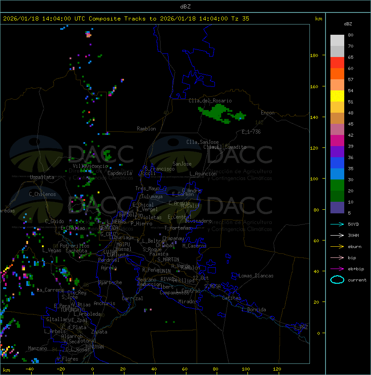Click the yellow eburn arrow legend icon
371x375 pixels.
(337, 247)
